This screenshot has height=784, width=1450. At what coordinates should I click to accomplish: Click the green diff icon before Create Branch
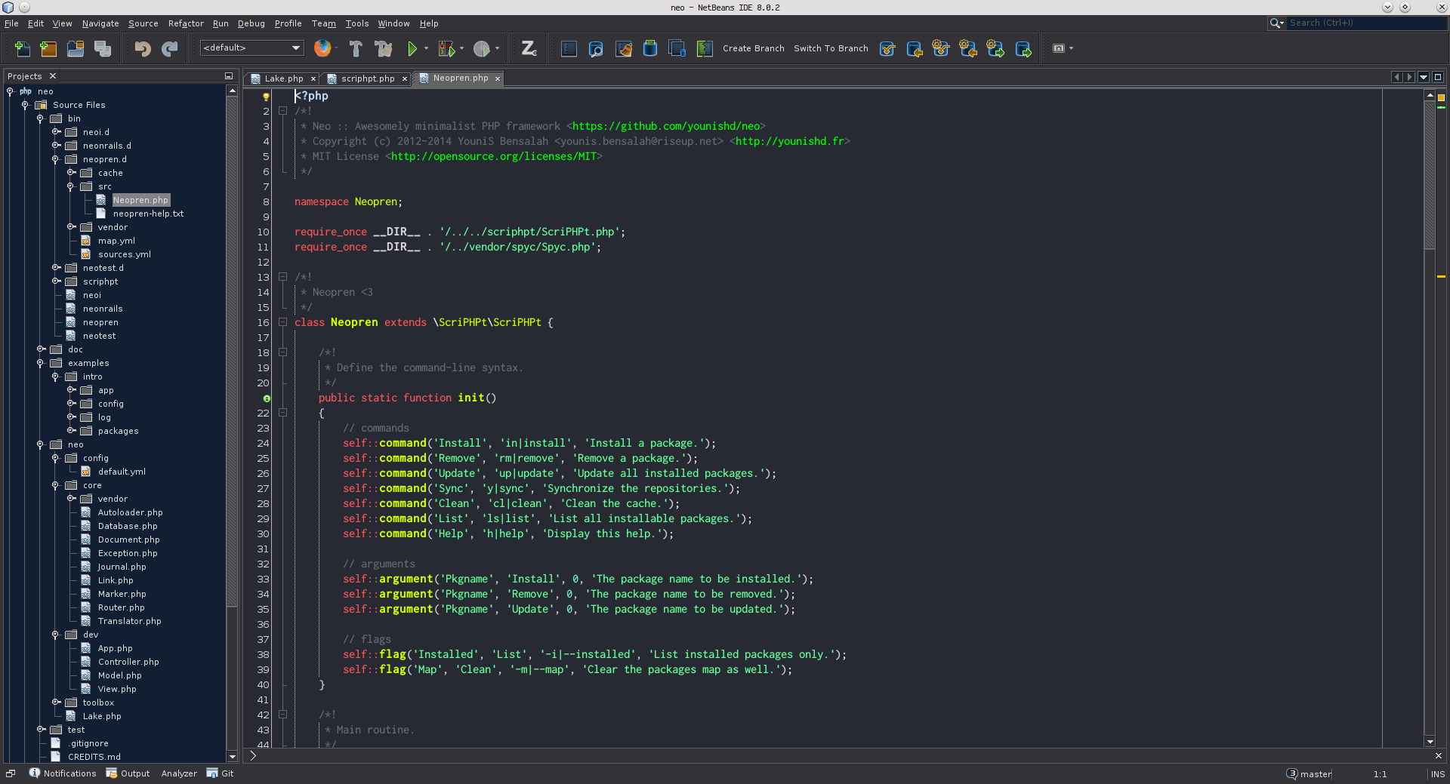click(705, 48)
